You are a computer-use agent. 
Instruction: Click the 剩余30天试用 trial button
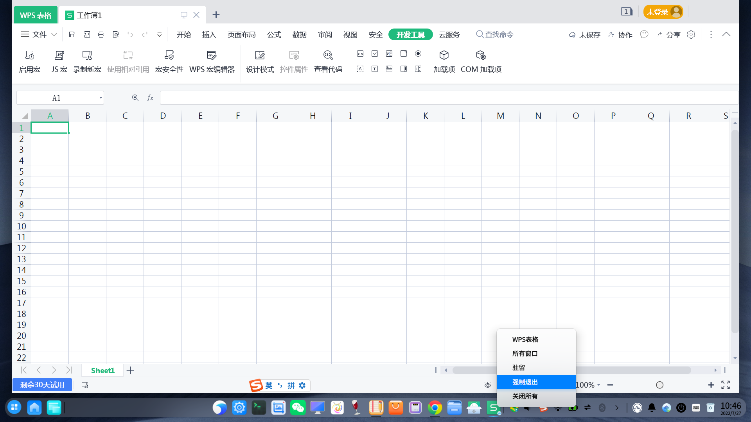point(42,384)
